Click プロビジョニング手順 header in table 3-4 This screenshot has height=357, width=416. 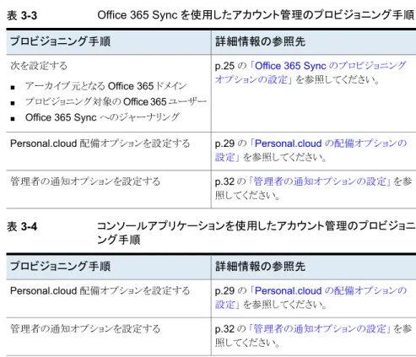[x=61, y=267]
